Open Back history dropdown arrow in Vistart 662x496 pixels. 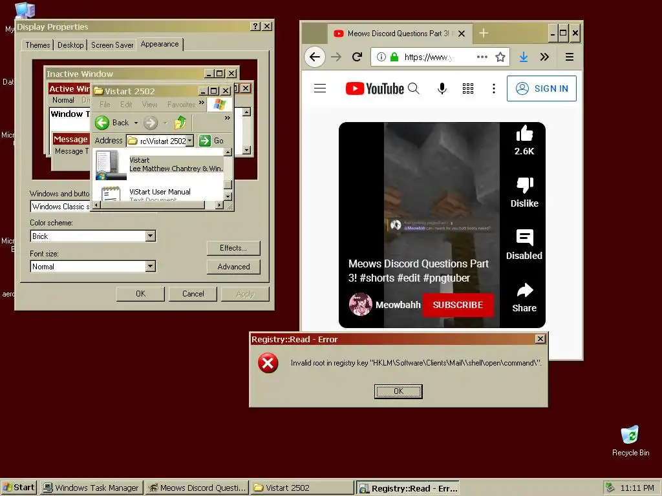(136, 123)
